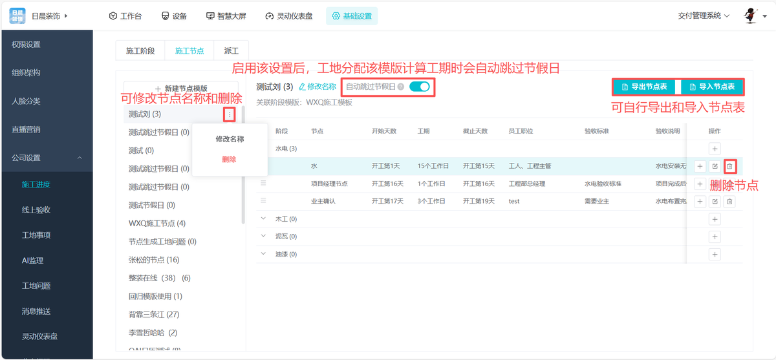The height and width of the screenshot is (360, 776).
Task: Select 张松的节点 (16) template in list
Action: click(x=154, y=260)
